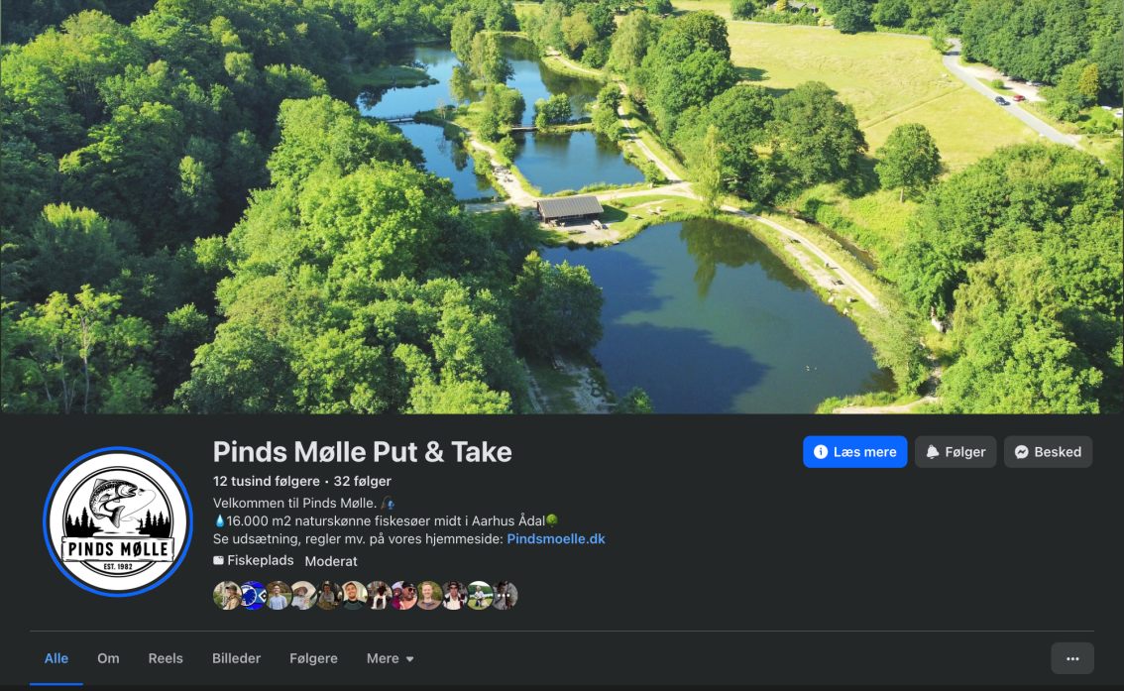Image resolution: width=1124 pixels, height=691 pixels.
Task: Open the Pinds Mølle profile picture
Action: coord(117,520)
